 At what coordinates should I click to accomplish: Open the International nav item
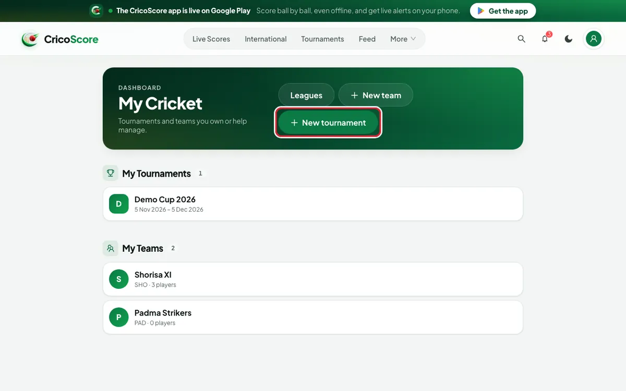pyautogui.click(x=266, y=39)
